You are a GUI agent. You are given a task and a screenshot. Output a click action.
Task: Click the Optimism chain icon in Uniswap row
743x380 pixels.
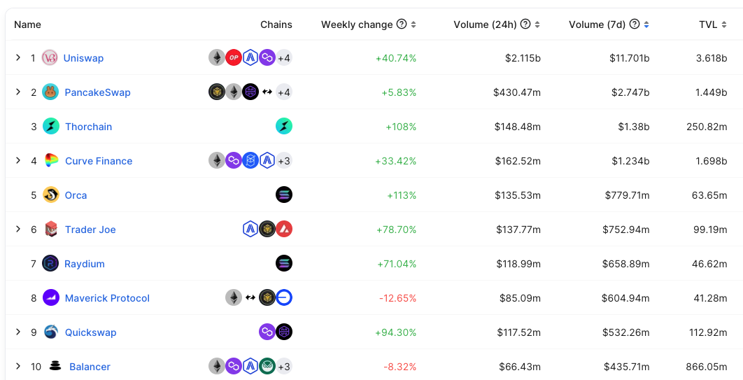[234, 58]
